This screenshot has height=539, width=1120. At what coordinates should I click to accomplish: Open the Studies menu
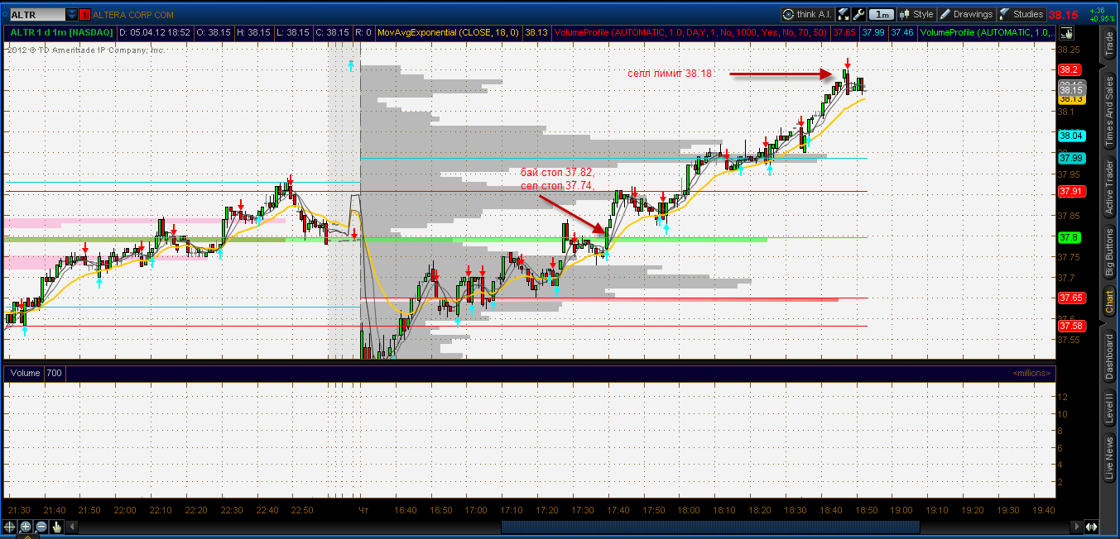(x=1021, y=14)
